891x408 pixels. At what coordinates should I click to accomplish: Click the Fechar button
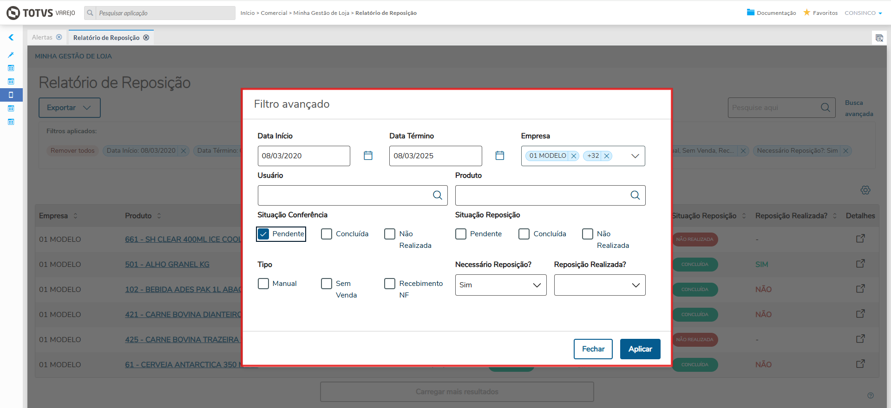click(x=593, y=349)
